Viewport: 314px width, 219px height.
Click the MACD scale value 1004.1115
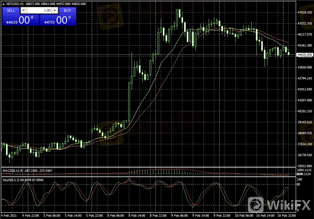tap(305, 170)
